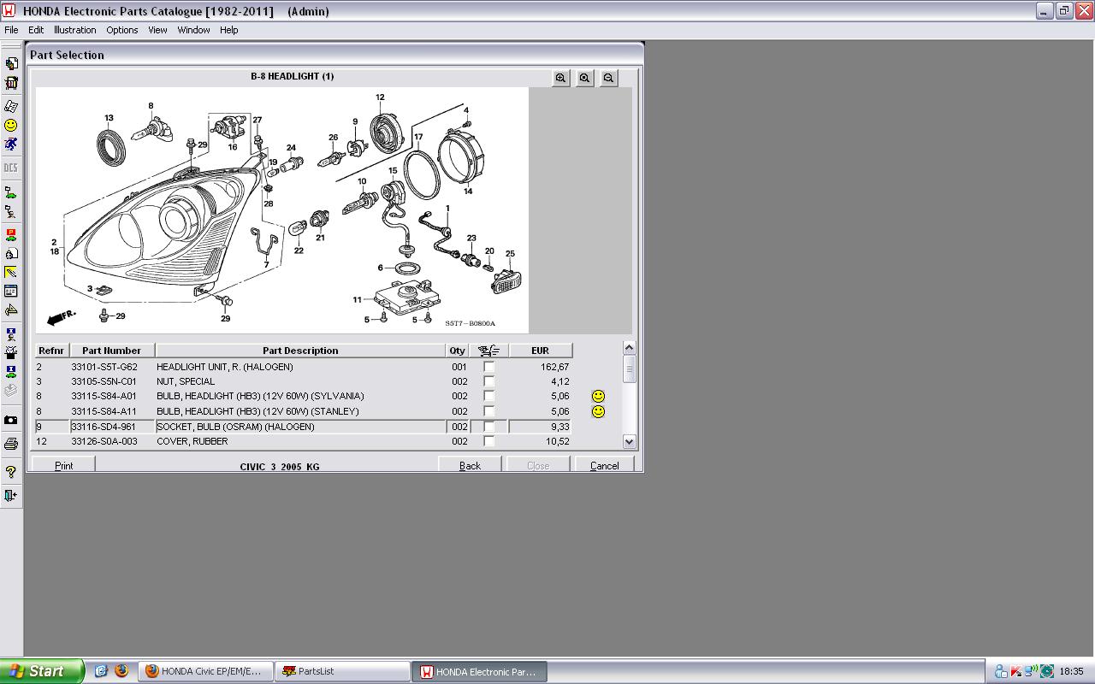Image resolution: width=1095 pixels, height=684 pixels.
Task: Click the EUR column header
Action: [540, 351]
